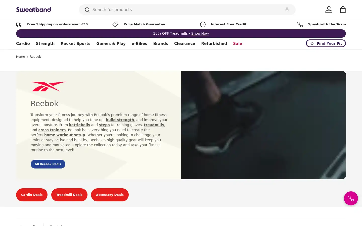
Task: Follow the Shop Now treadmill link
Action: pos(200,33)
